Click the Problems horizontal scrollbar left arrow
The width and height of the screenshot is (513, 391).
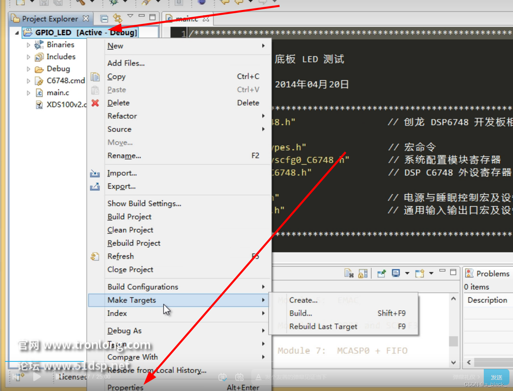pyautogui.click(x=469, y=363)
